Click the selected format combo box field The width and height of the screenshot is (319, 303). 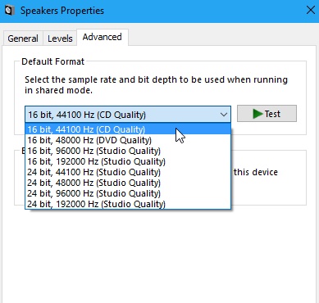tap(128, 115)
